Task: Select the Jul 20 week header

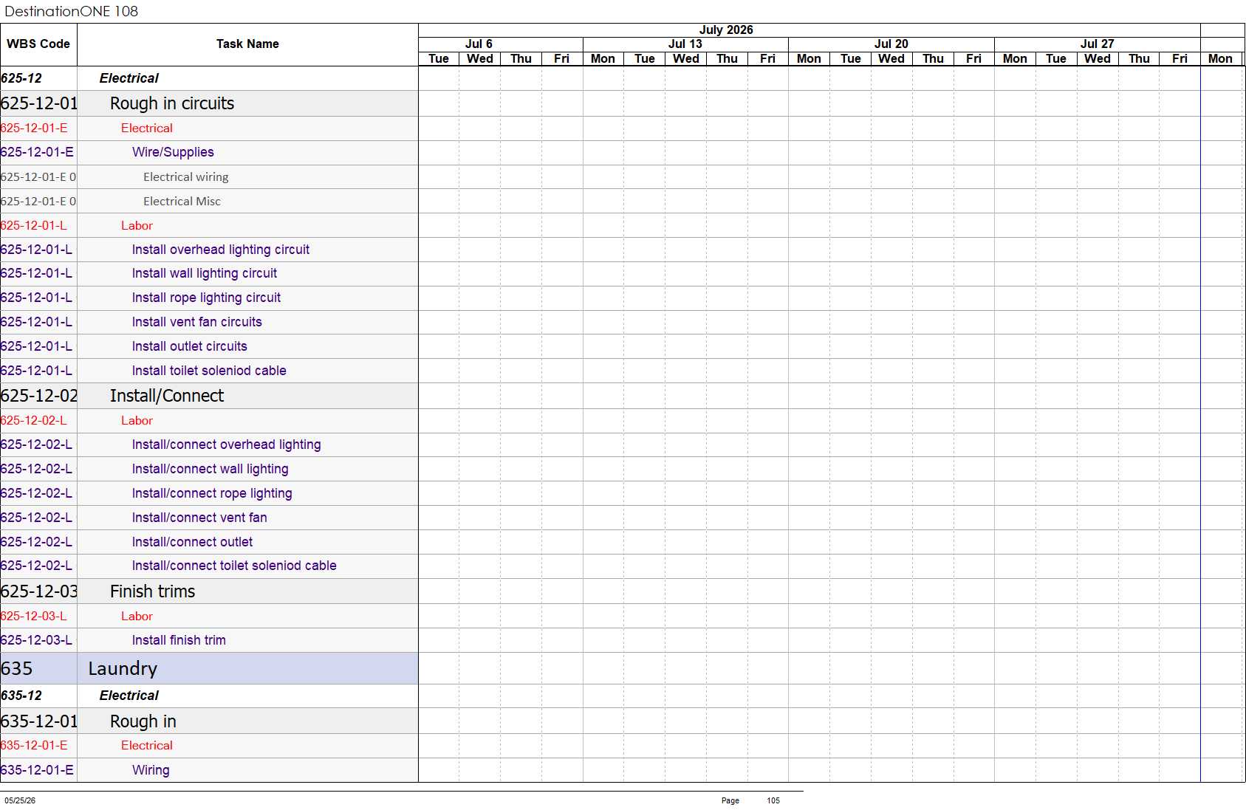Action: pyautogui.click(x=891, y=44)
